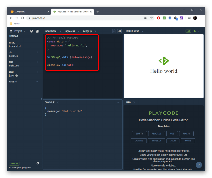Choose the CANVAS template

click(x=139, y=141)
